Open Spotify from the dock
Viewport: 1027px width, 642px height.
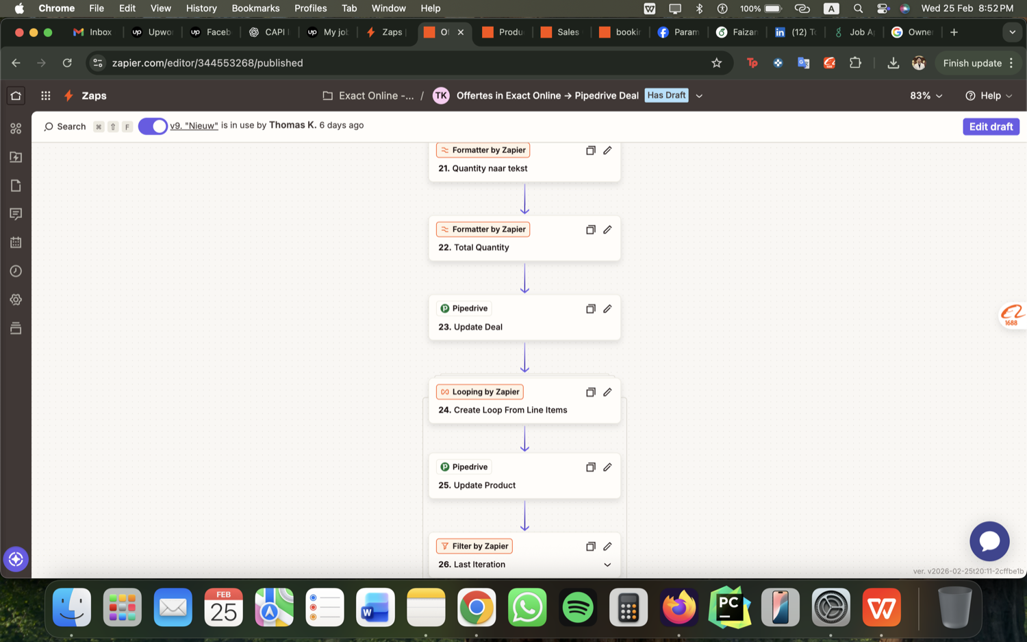tap(578, 607)
